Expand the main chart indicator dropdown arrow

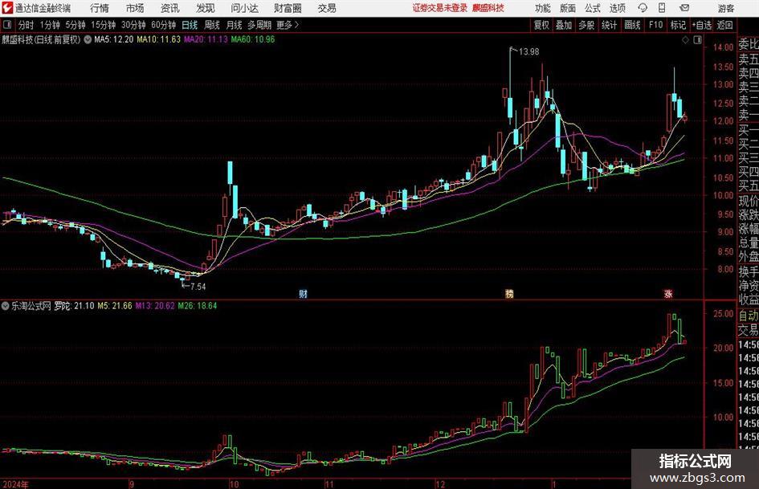pos(88,39)
